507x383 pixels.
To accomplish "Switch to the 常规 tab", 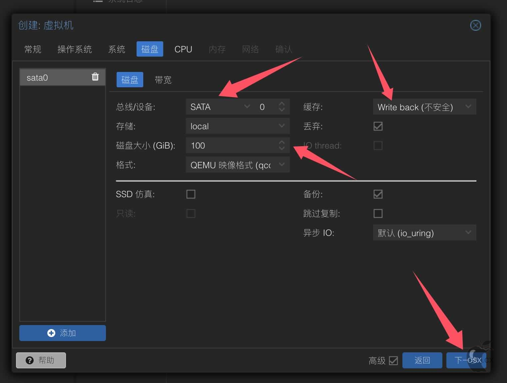I will coord(33,49).
